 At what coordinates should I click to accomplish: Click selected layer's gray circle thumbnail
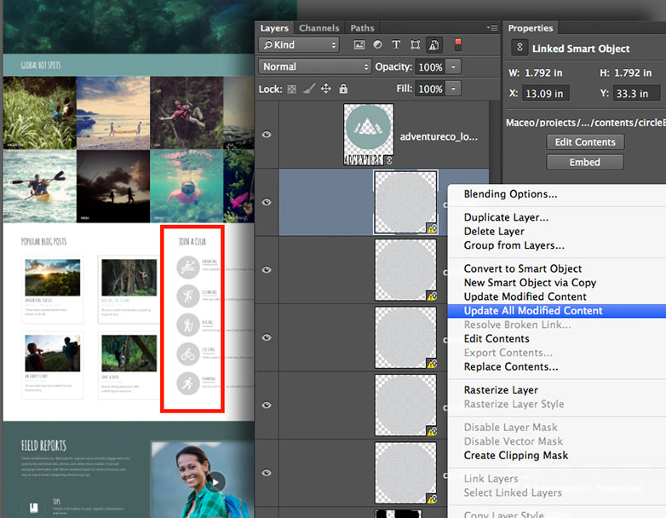pyautogui.click(x=405, y=202)
